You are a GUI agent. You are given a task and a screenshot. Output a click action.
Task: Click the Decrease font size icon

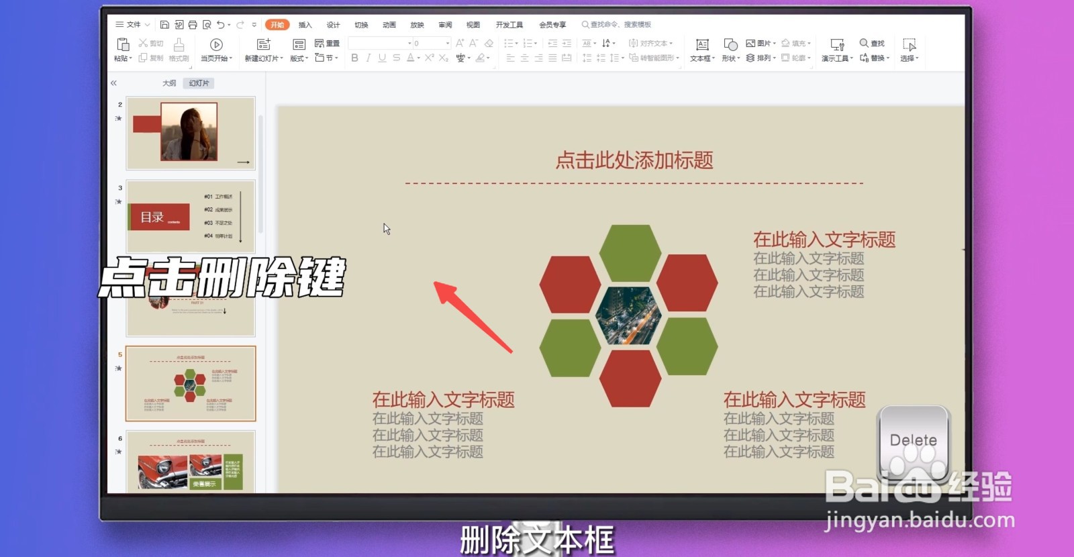474,43
